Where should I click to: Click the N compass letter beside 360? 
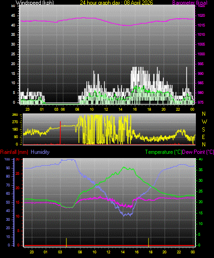click(x=204, y=114)
